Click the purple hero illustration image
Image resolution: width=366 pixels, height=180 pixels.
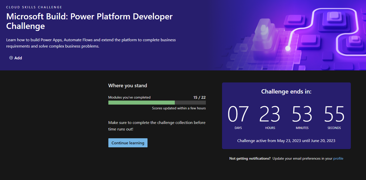pos(288,35)
